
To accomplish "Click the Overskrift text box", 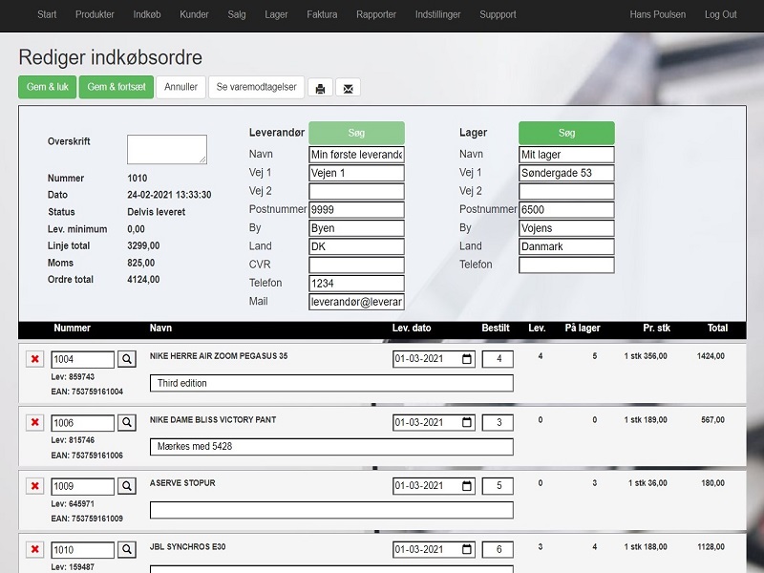I will pyautogui.click(x=167, y=149).
